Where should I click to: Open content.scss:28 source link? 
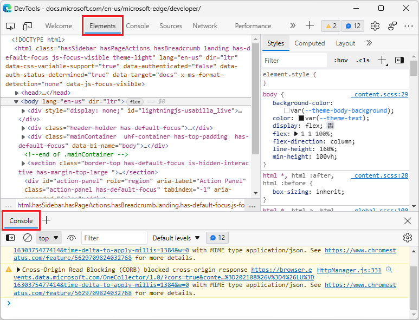[379, 175]
